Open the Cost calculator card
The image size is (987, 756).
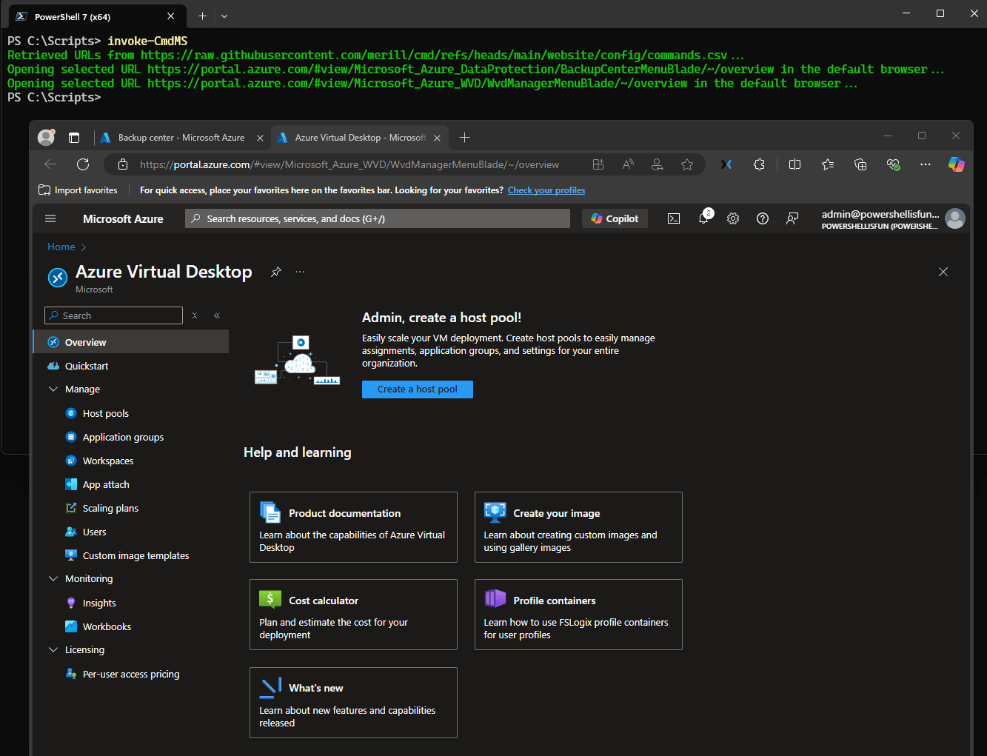[x=353, y=615]
